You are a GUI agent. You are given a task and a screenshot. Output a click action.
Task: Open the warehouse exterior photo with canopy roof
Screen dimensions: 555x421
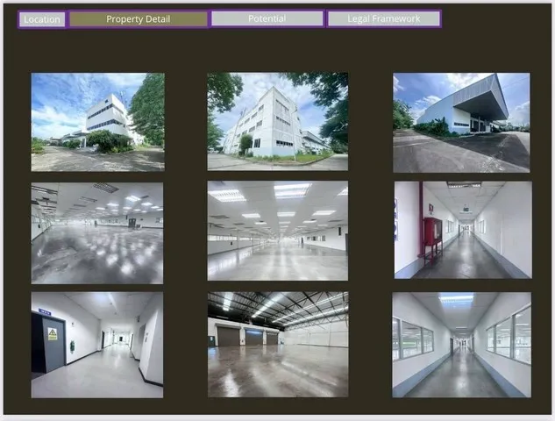click(461, 122)
